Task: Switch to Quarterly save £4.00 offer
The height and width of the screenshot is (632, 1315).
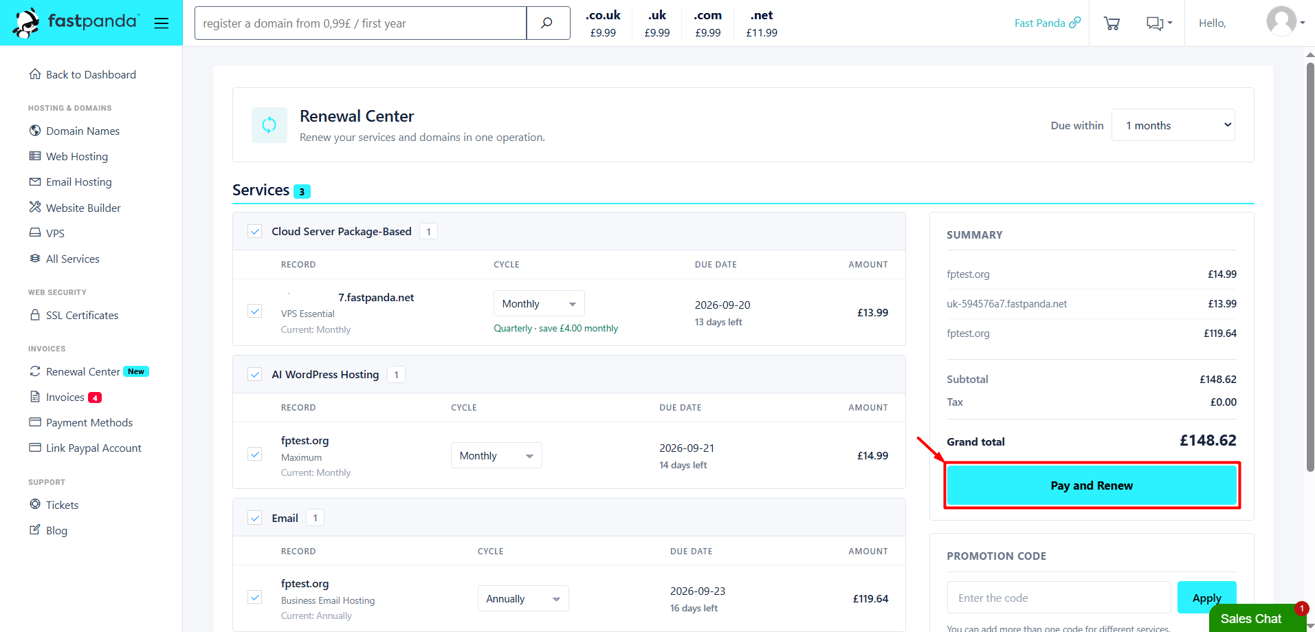Action: tap(555, 328)
